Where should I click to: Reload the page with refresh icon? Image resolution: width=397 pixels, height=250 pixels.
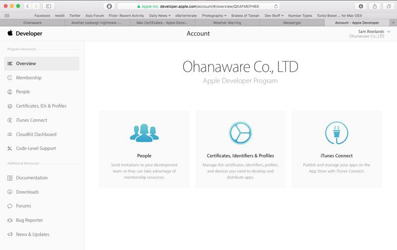tap(276, 6)
